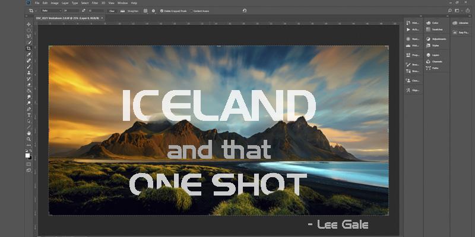This screenshot has height=237, width=475.
Task: Click the background color swatch
Action: (30, 158)
